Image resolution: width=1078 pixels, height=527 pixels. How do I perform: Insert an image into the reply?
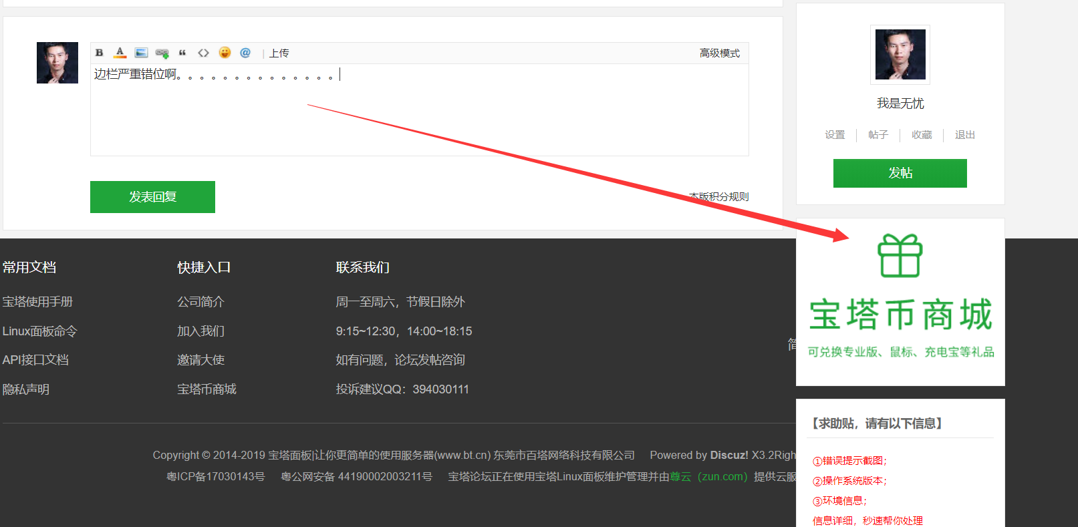click(141, 53)
